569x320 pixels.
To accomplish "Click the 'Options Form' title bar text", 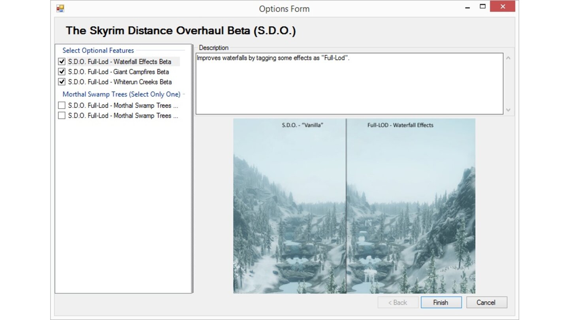I will pos(284,9).
